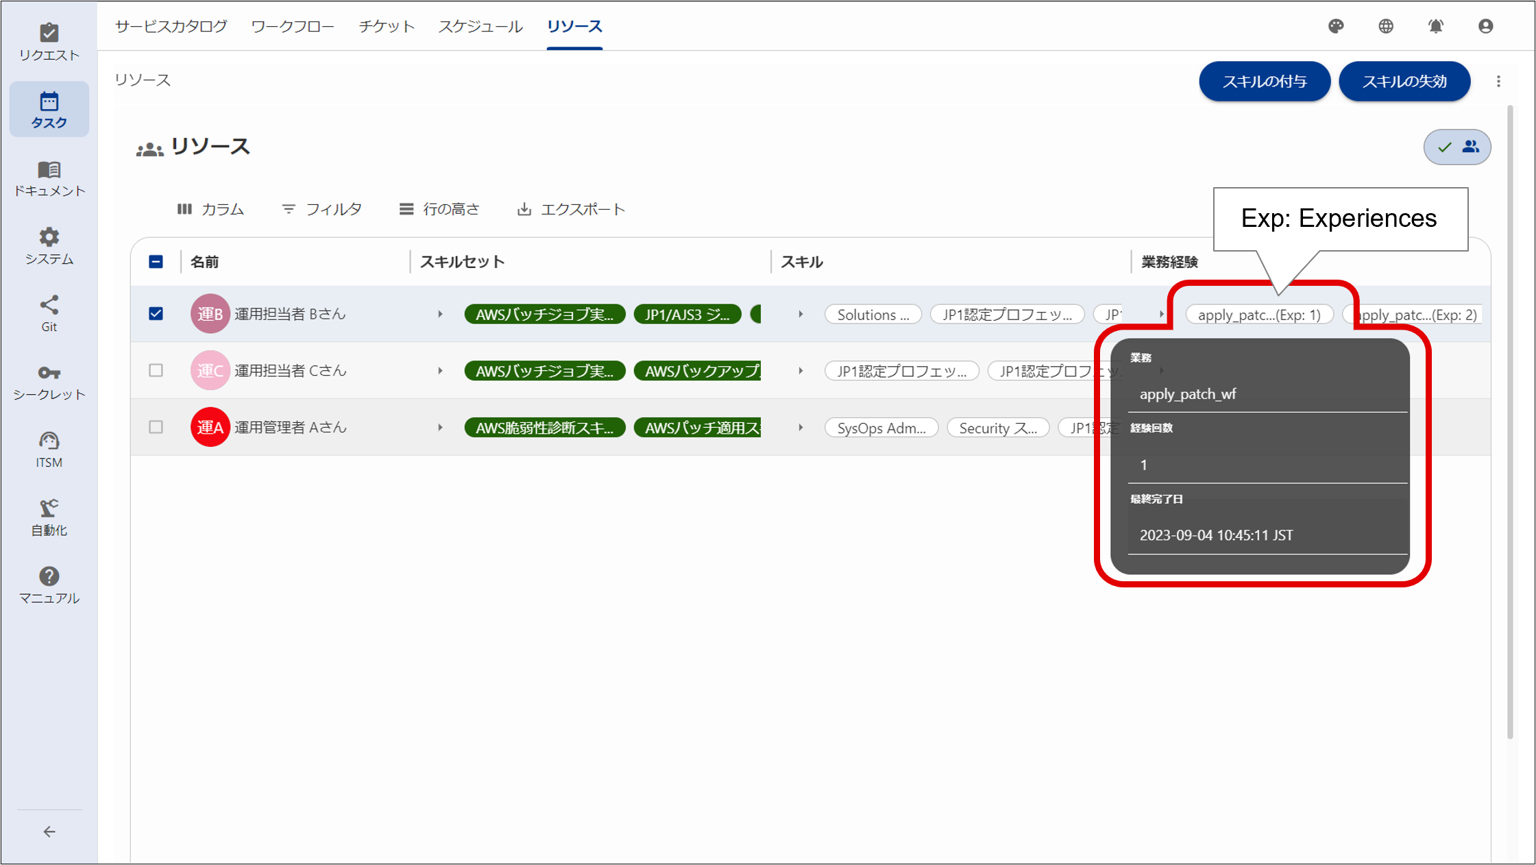Screen dimensions: 1536x865
Task: Uncheck the row for 運用担当者 Bさん
Action: 156,313
